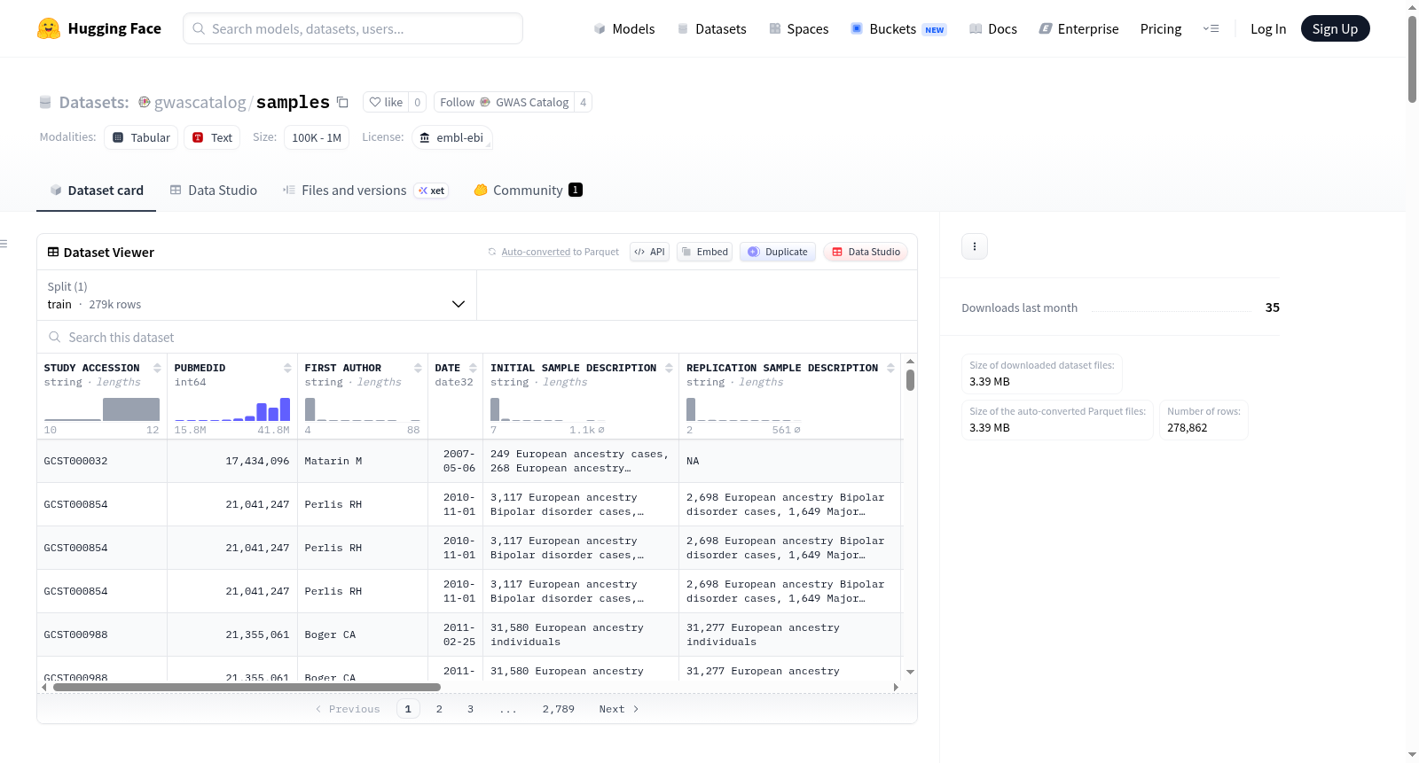This screenshot has width=1419, height=763.
Task: Click the NA replication sample cell
Action: point(790,461)
